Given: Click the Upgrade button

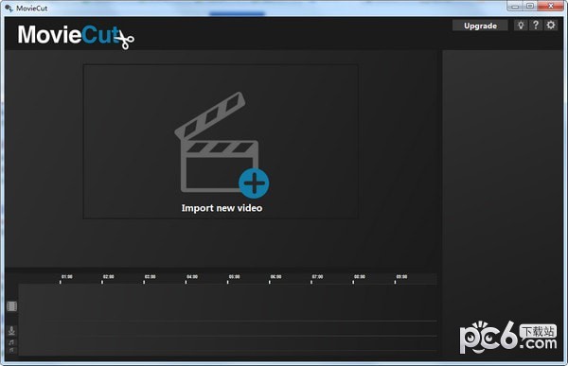Looking at the screenshot, I should 480,26.
